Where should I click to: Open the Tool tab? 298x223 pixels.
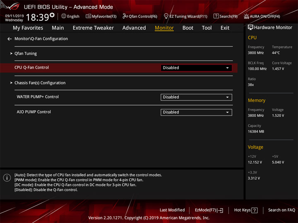pyautogui.click(x=207, y=28)
